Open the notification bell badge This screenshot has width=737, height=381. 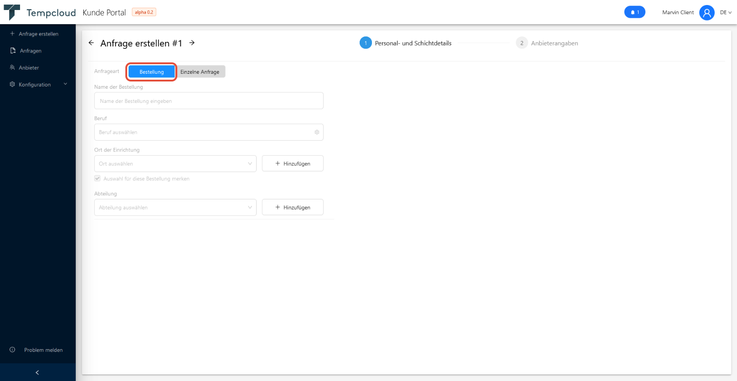point(634,12)
